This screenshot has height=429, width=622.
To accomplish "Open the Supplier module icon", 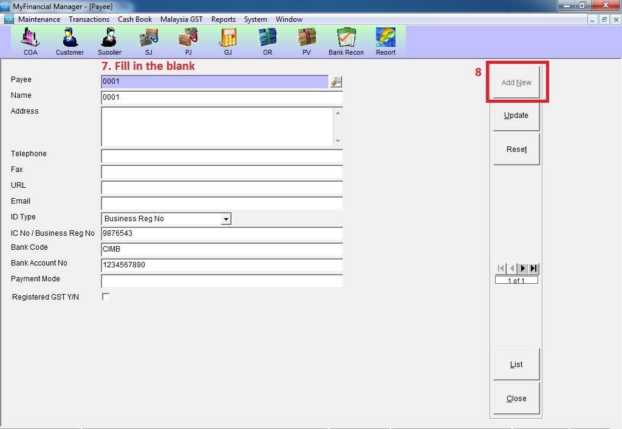I will coord(109,40).
